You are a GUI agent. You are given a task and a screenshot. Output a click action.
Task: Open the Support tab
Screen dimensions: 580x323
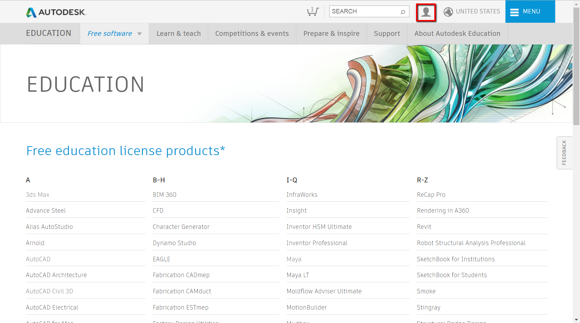pyautogui.click(x=387, y=33)
